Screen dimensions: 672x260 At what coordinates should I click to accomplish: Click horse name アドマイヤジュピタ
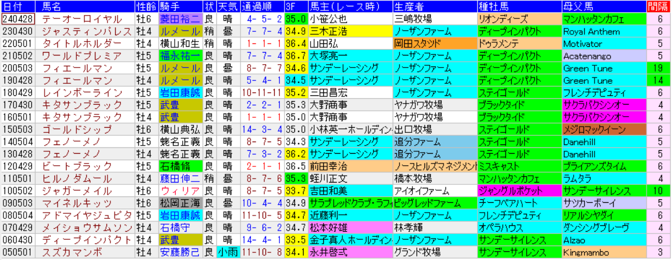tap(87, 216)
